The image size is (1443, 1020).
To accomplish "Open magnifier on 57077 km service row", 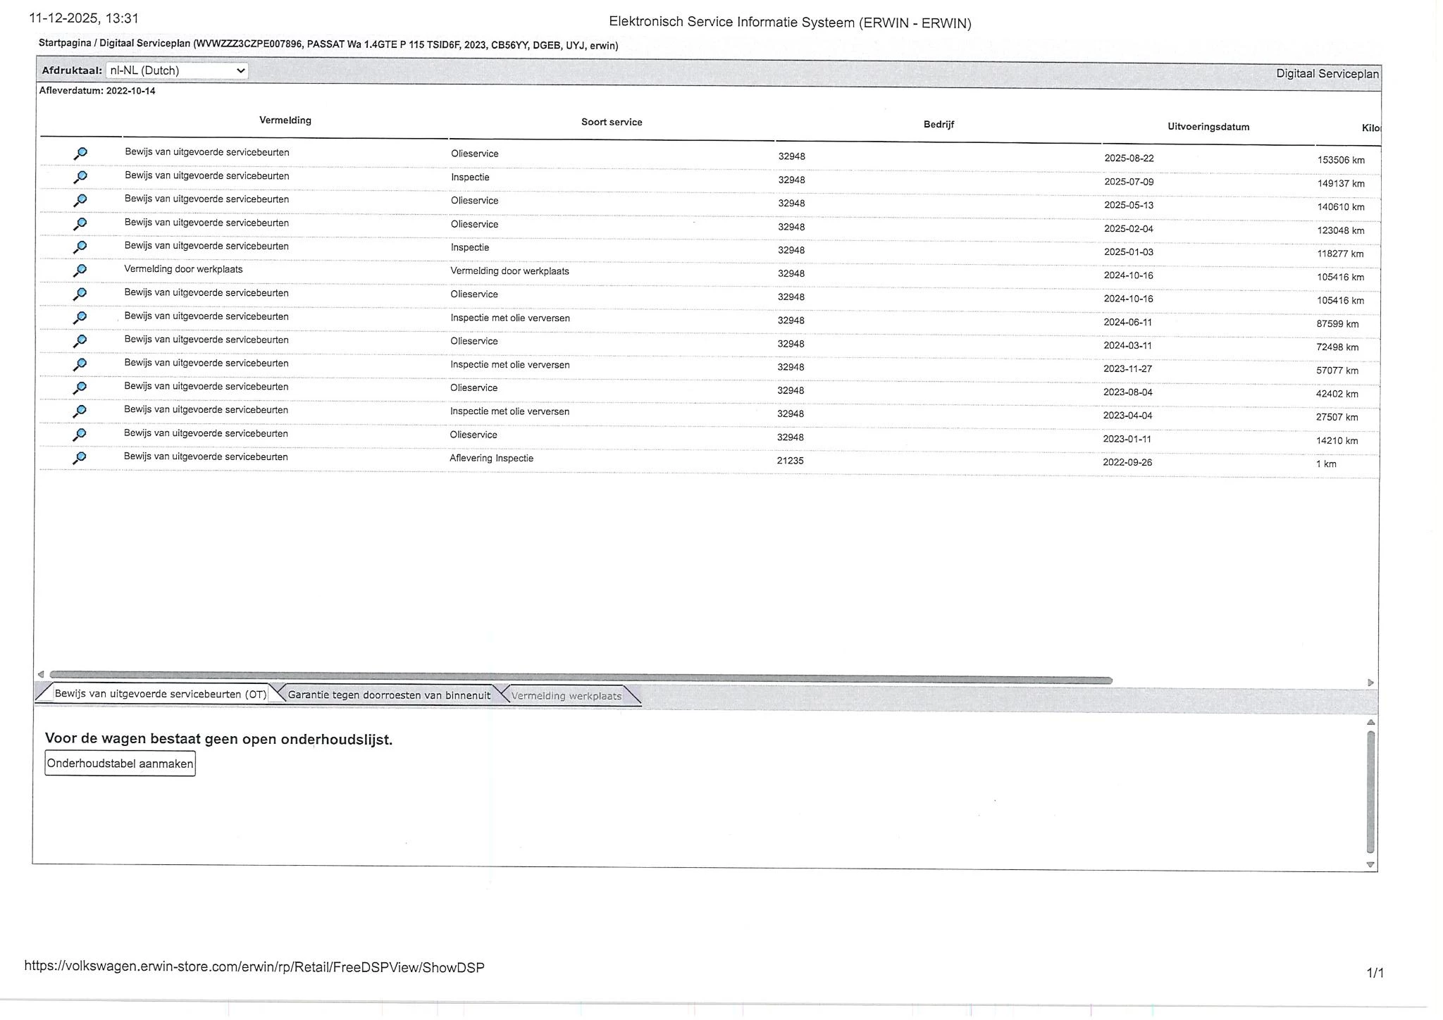I will click(x=80, y=364).
